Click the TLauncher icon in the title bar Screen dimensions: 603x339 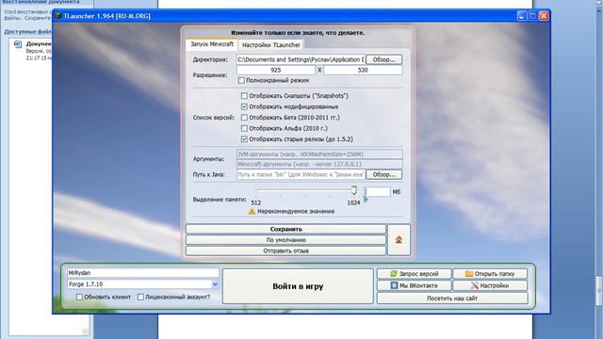(x=58, y=16)
